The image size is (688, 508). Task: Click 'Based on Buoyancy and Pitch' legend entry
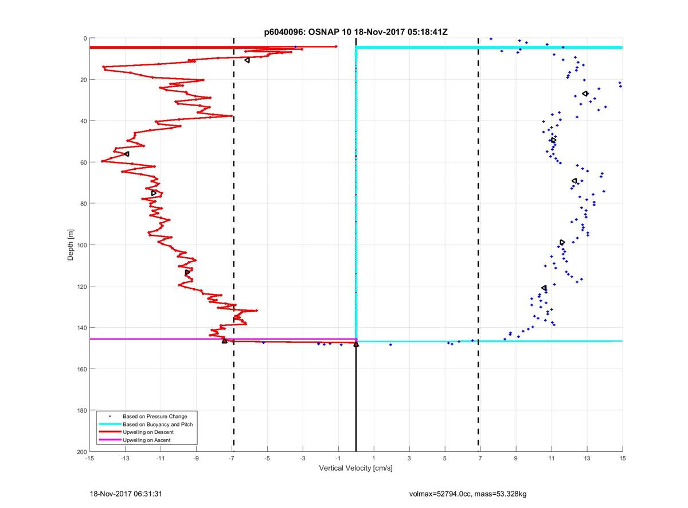click(x=158, y=424)
